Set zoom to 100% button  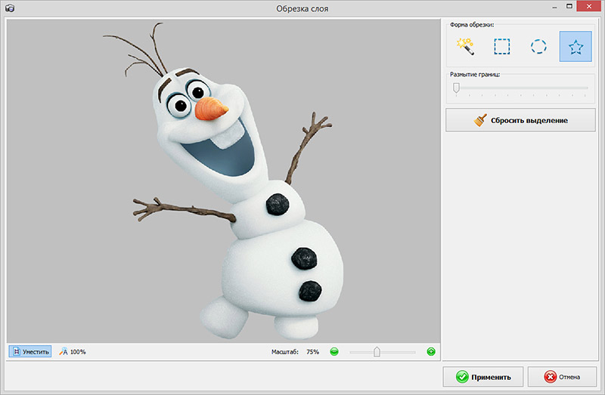(x=73, y=351)
